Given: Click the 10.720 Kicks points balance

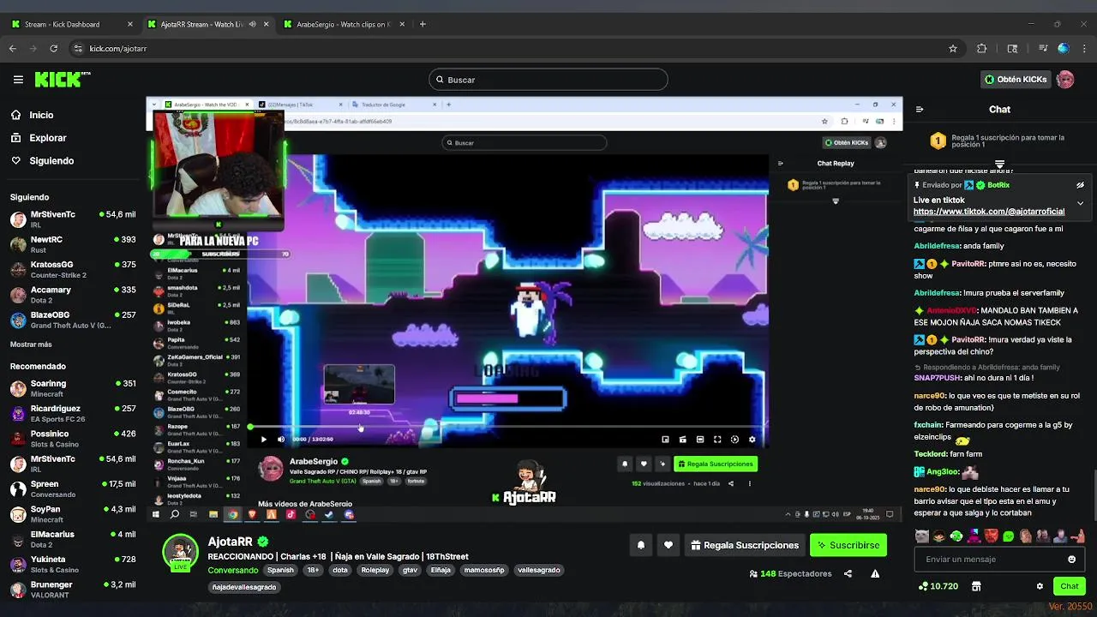Looking at the screenshot, I should (938, 586).
